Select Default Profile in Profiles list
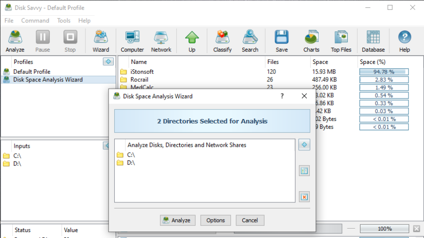This screenshot has width=424, height=238. 58,71
